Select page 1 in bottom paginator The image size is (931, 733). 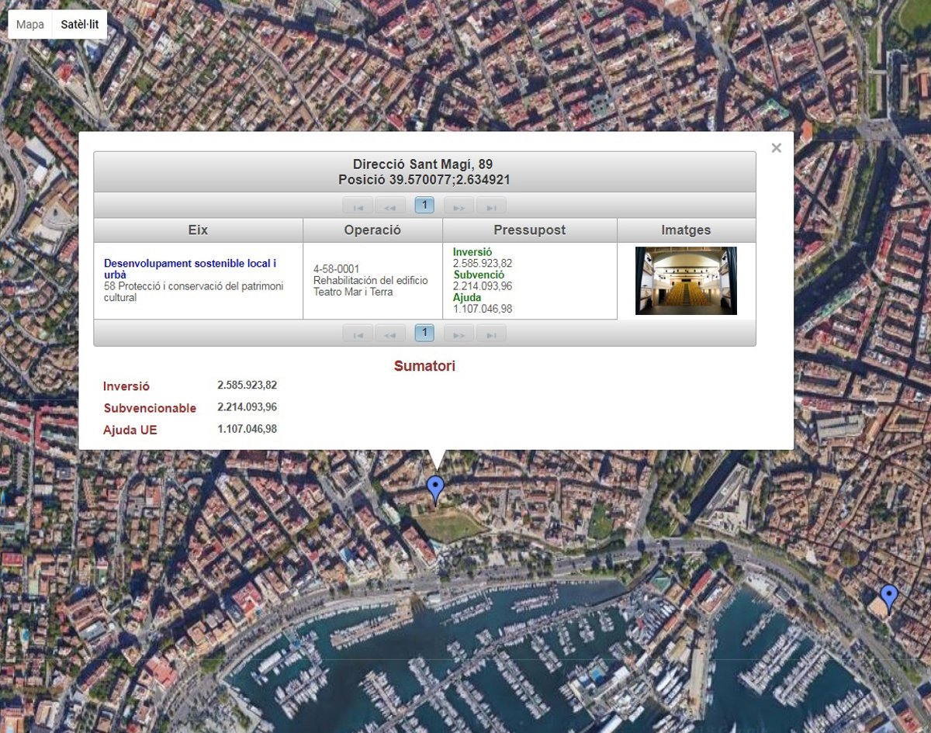424,334
